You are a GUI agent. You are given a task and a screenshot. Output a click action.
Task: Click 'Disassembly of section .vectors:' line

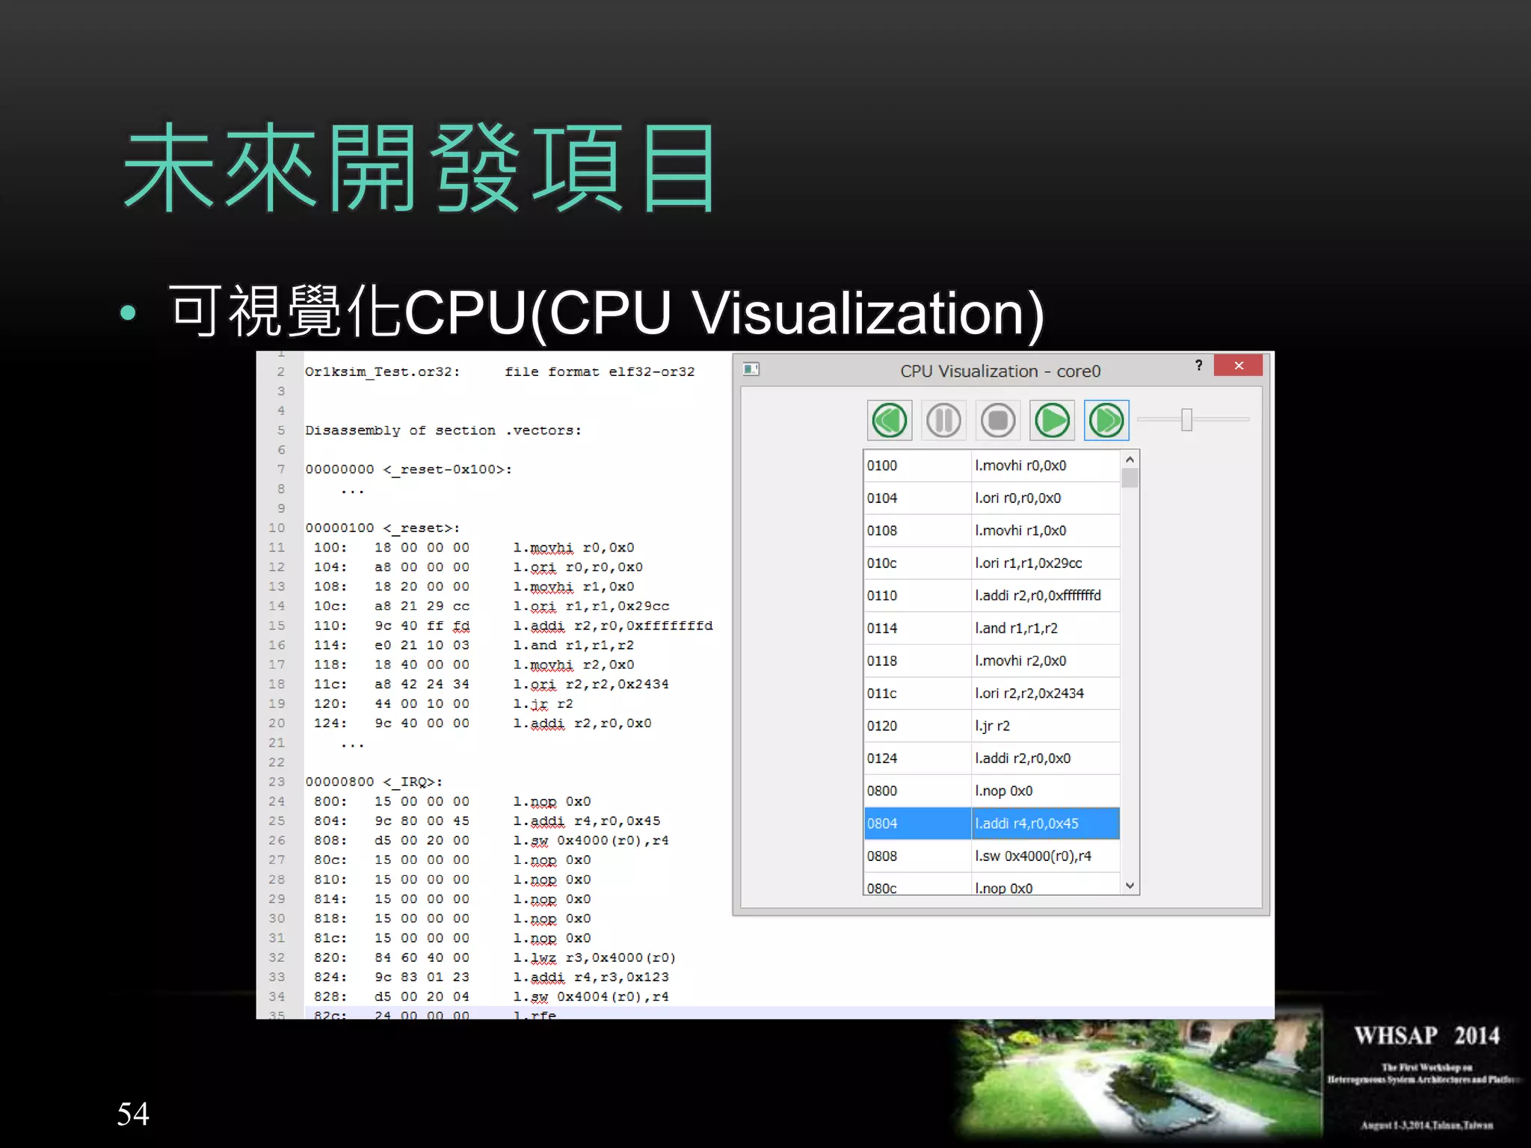443,430
